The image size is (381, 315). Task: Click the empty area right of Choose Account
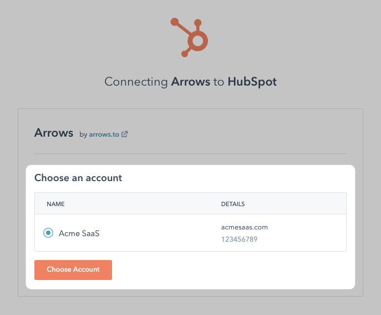click(x=233, y=269)
